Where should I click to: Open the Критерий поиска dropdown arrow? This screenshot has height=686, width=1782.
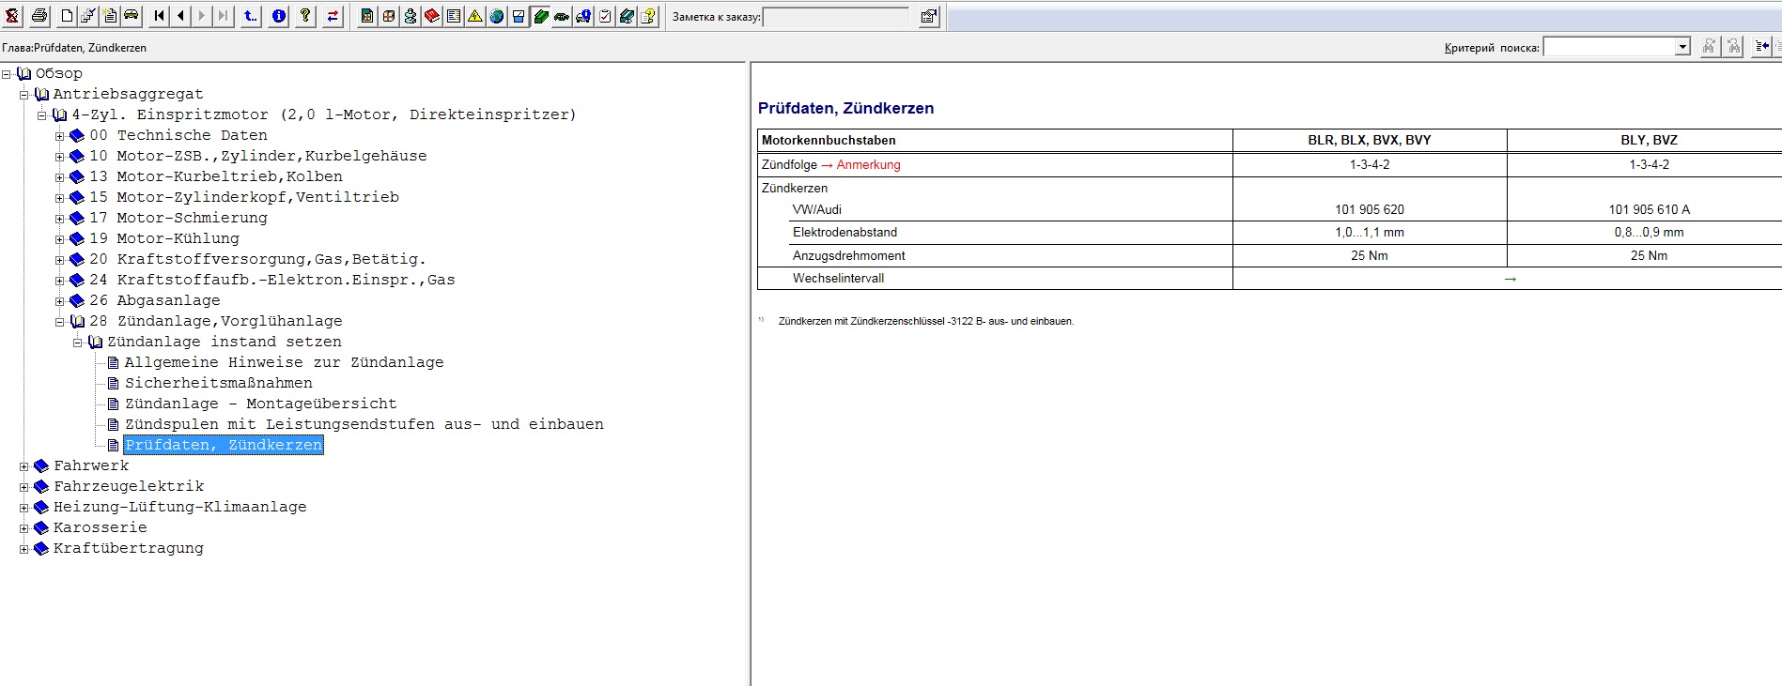point(1682,47)
